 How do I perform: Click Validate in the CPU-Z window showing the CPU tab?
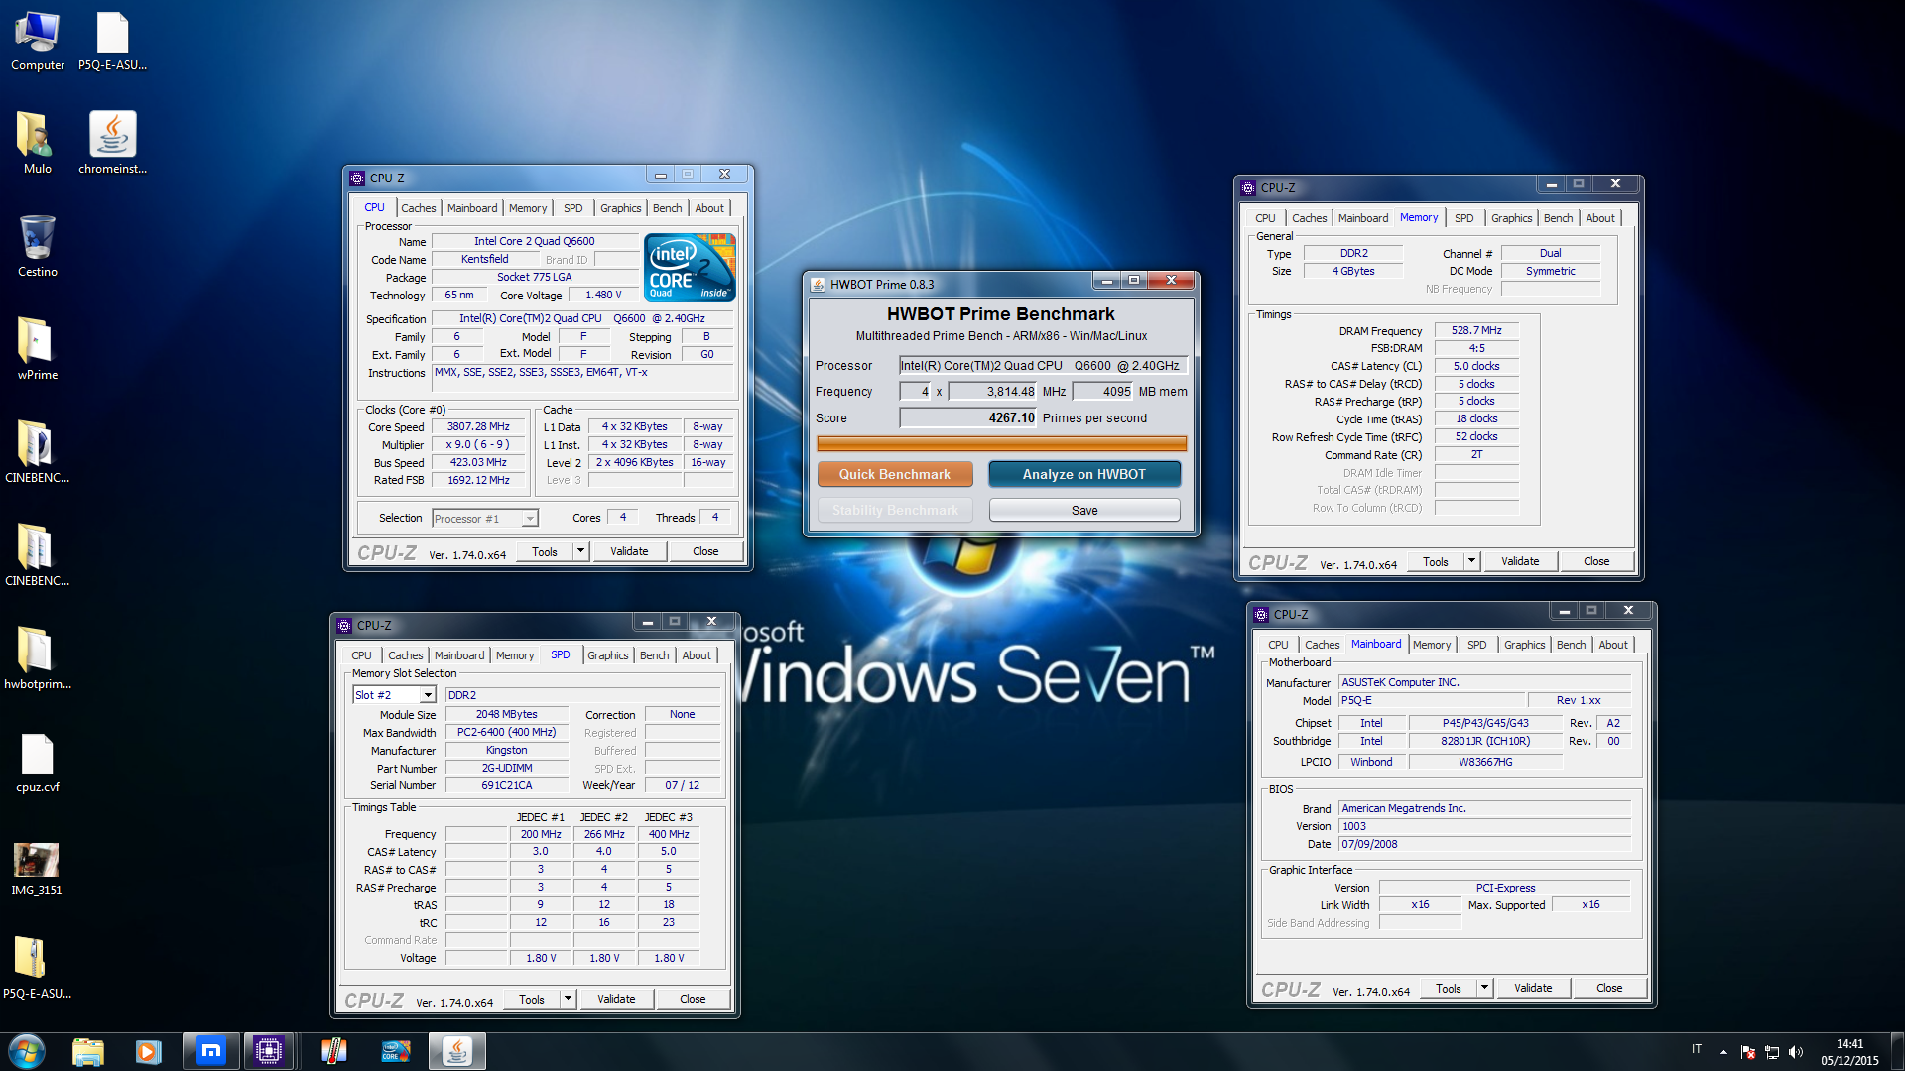coord(629,551)
